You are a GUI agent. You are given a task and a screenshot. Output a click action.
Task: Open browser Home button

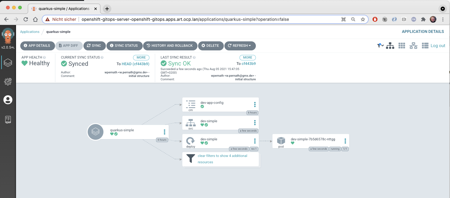(35, 19)
